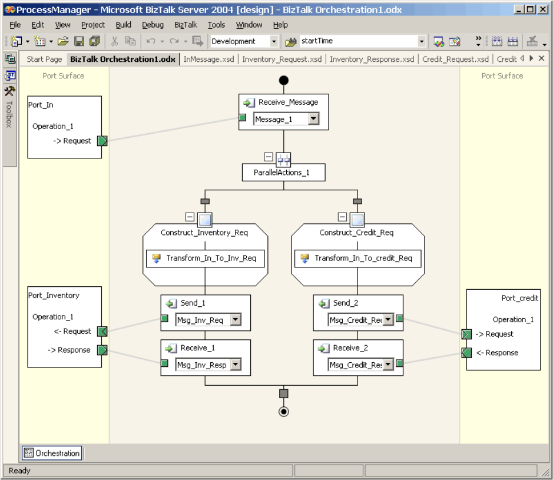Switch to the InMessage.xsd tab
The width and height of the screenshot is (553, 480).
coord(209,59)
